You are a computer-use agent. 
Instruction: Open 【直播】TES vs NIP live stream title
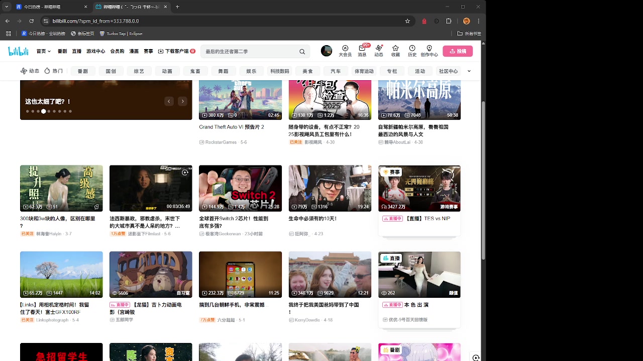click(x=428, y=219)
